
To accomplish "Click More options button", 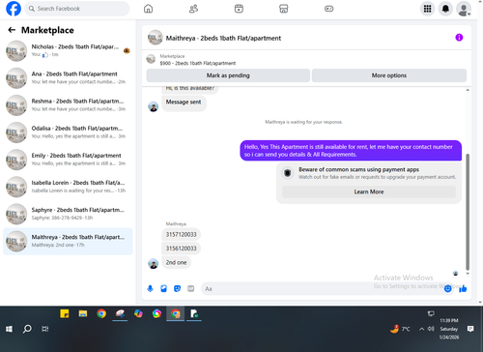I will click(389, 75).
